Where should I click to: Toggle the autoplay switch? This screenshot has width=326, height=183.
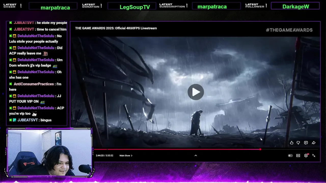click(x=290, y=156)
